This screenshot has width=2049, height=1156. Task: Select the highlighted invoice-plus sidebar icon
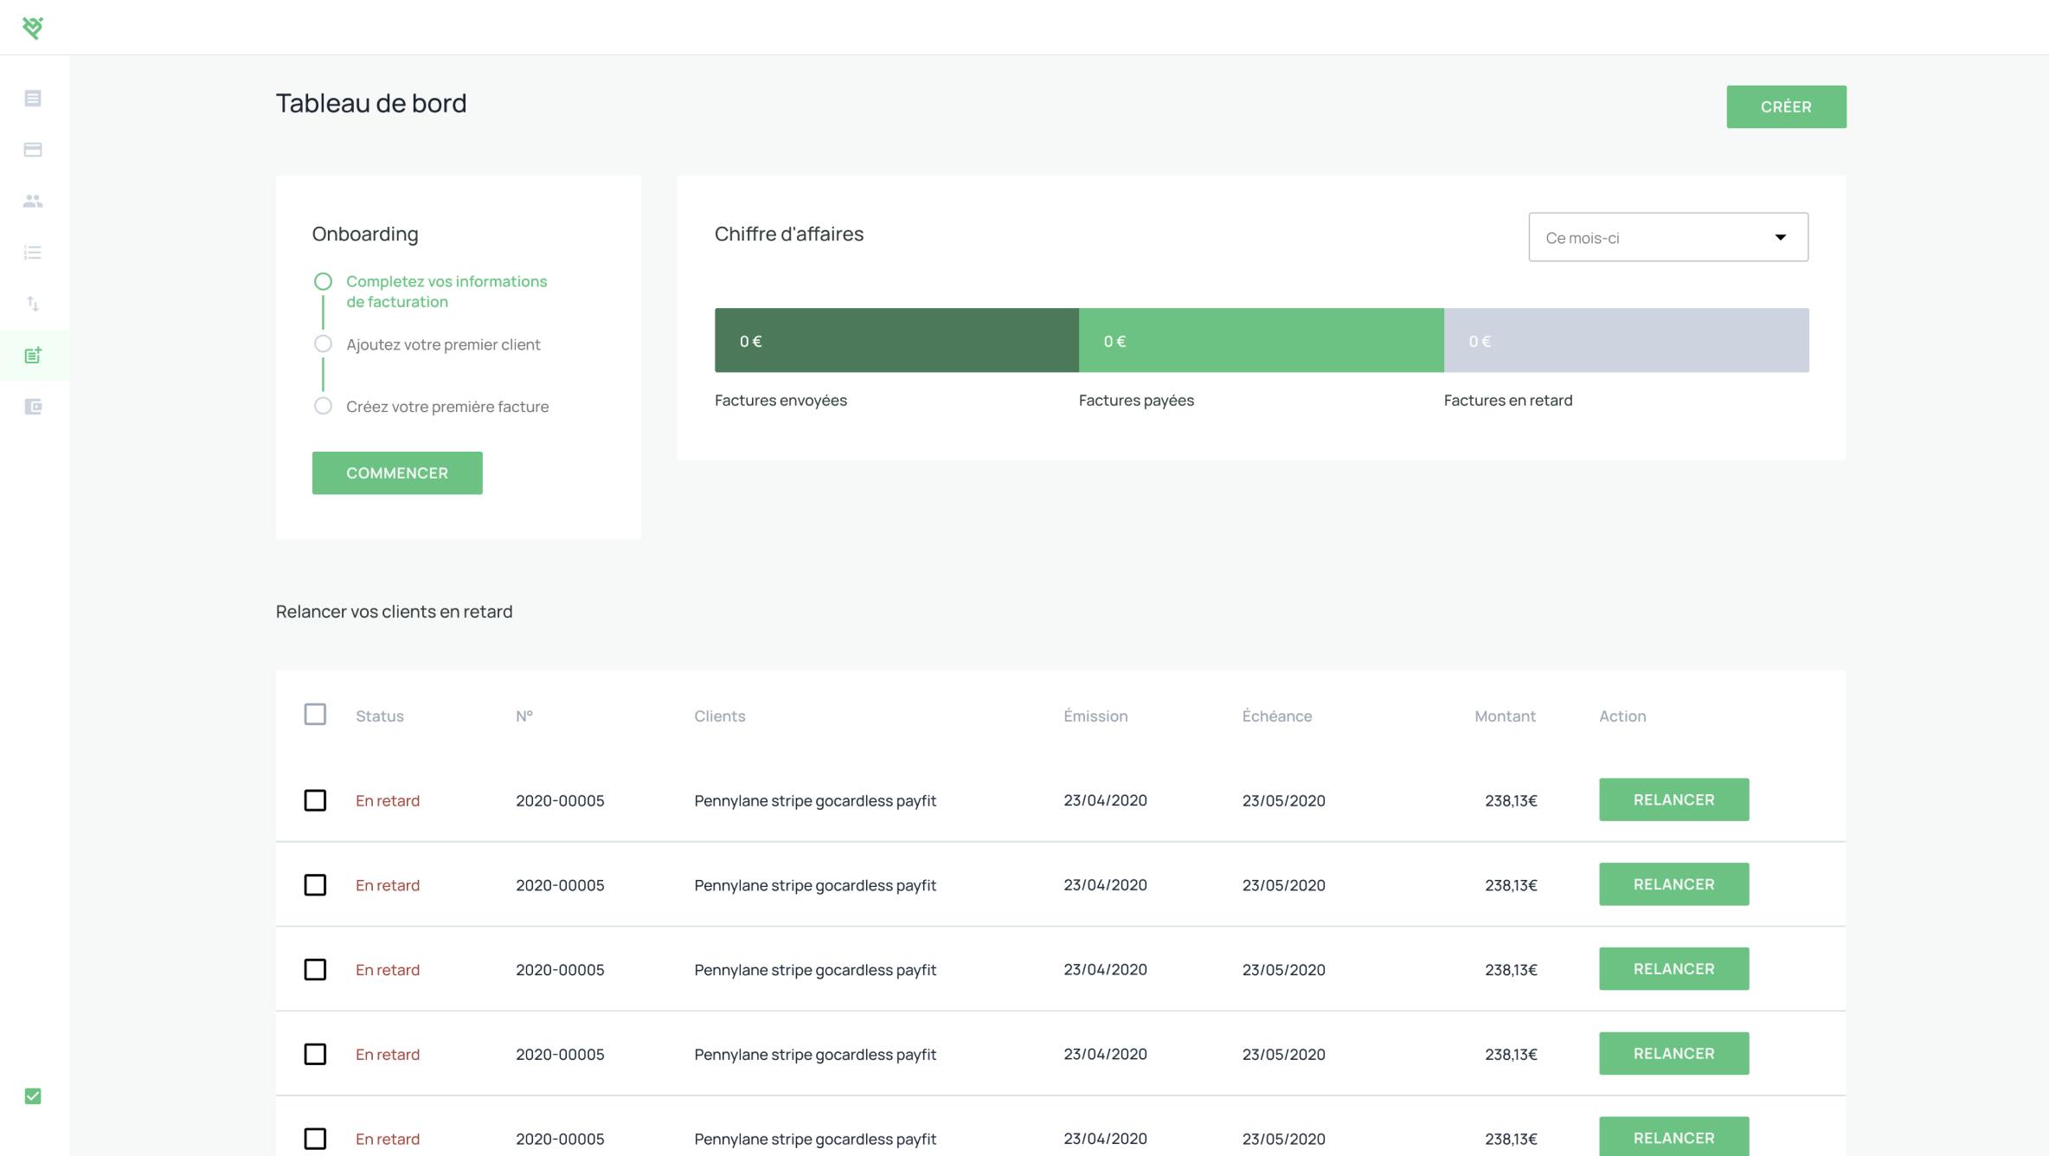(33, 356)
